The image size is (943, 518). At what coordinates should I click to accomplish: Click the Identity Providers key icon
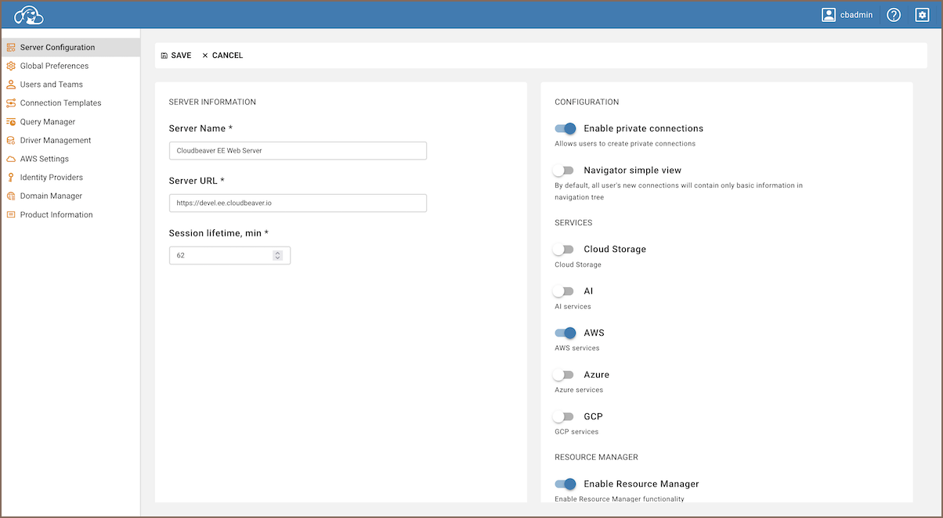(x=11, y=178)
